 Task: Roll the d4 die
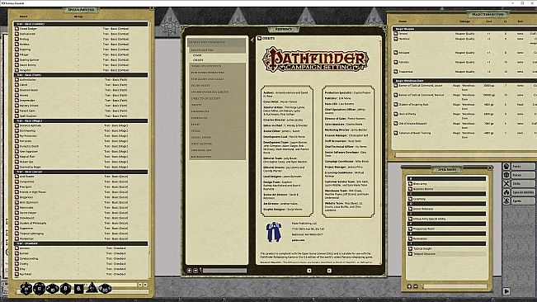pyautogui.click(x=92, y=288)
